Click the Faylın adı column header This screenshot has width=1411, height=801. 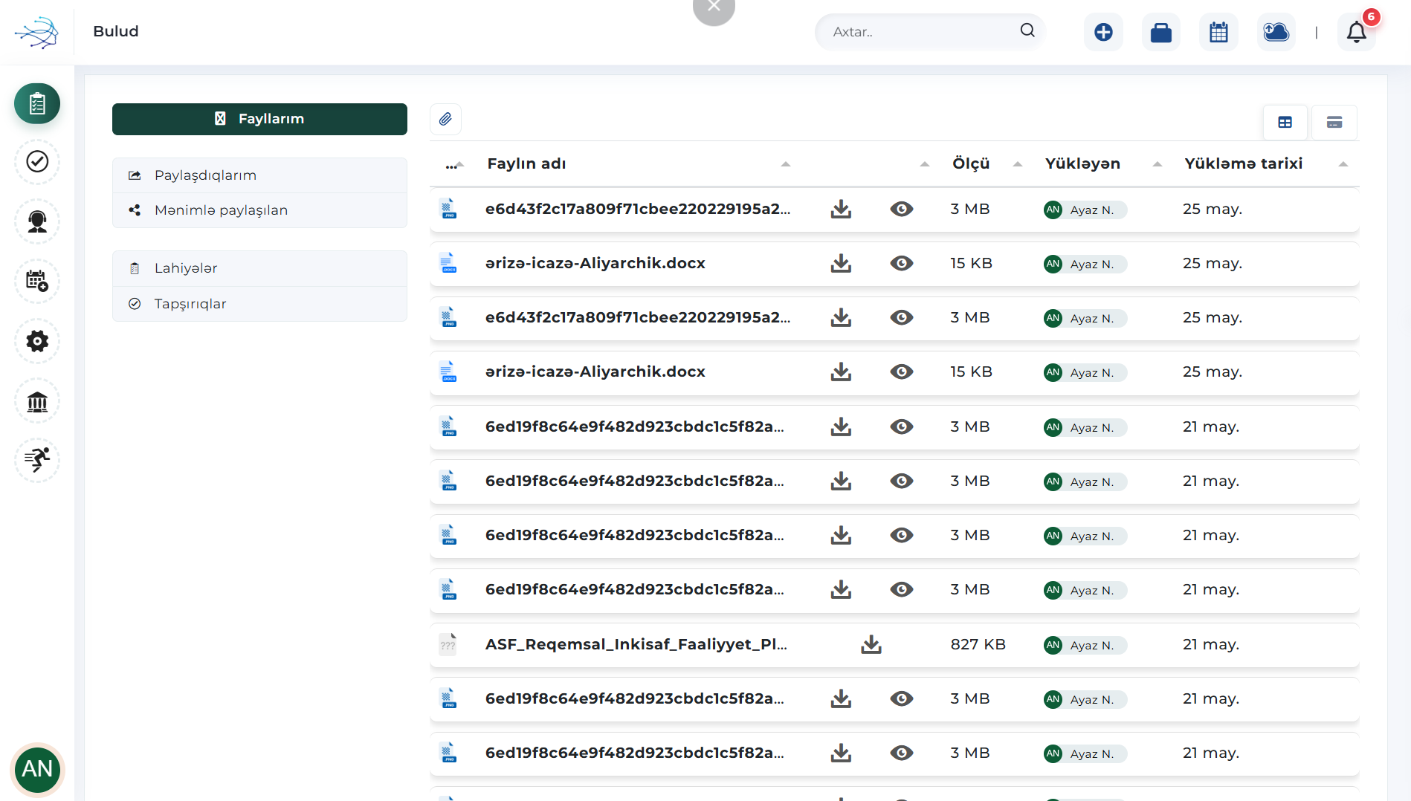tap(526, 163)
